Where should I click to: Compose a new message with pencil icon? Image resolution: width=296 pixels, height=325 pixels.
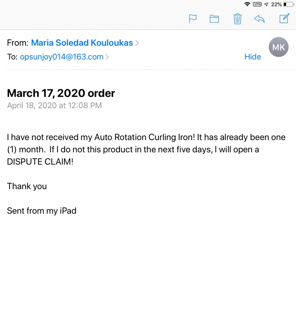(284, 18)
